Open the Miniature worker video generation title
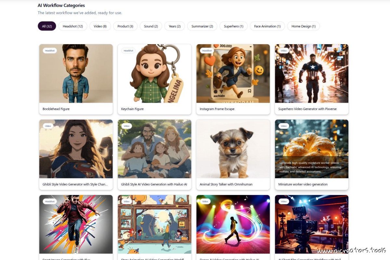This screenshot has width=390, height=260. [x=303, y=184]
